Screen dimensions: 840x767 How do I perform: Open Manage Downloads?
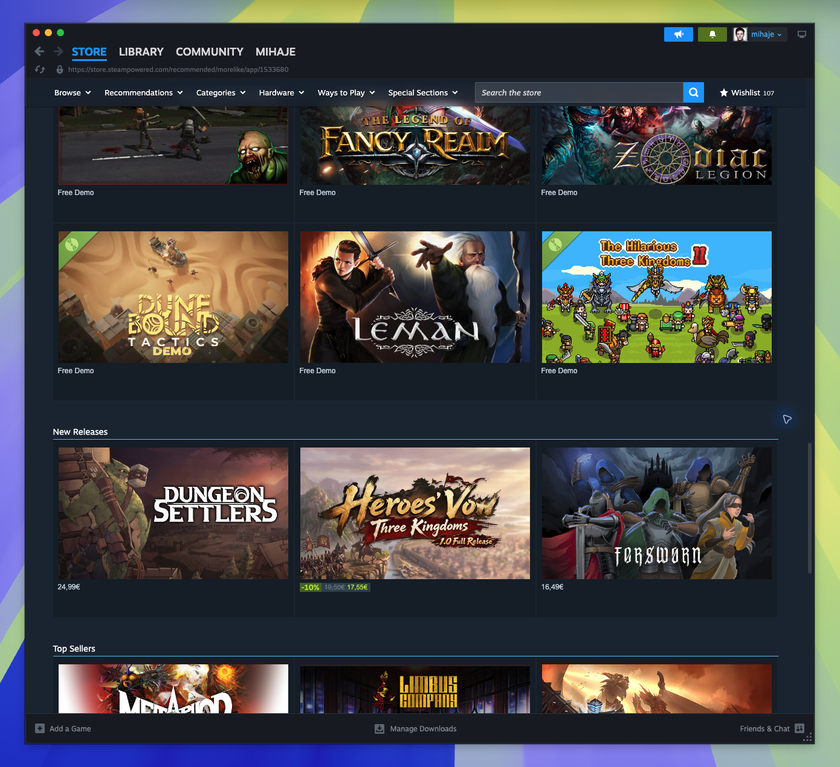coord(423,728)
